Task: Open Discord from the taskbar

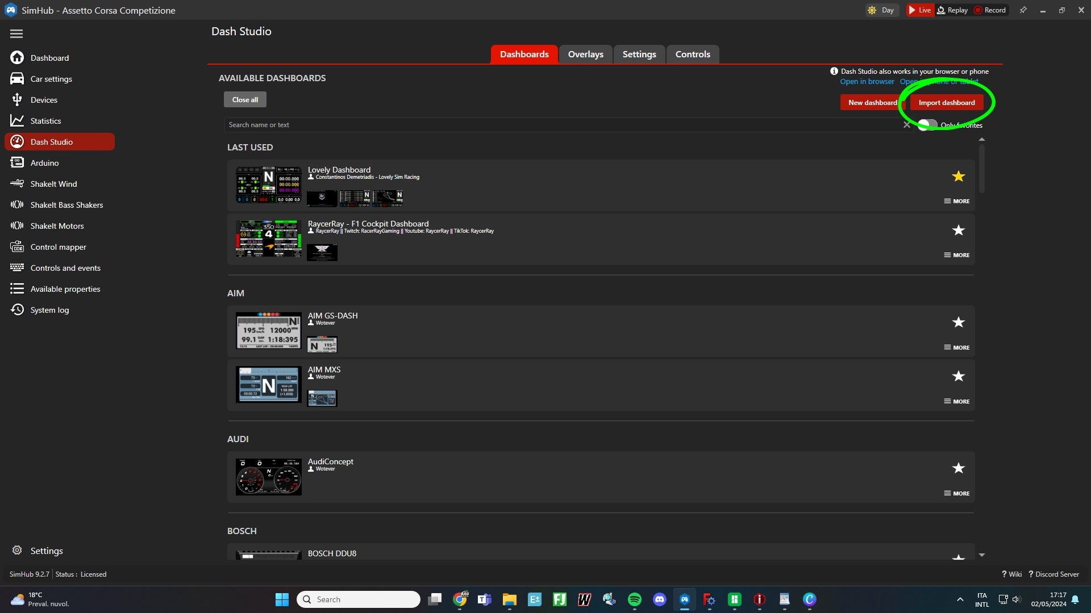Action: click(660, 599)
